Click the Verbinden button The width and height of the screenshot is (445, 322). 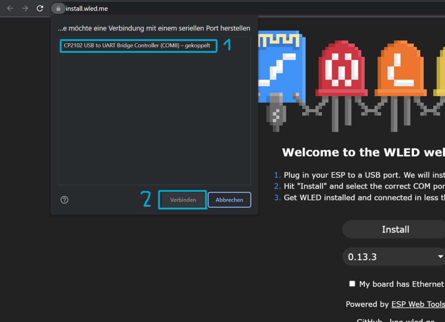pyautogui.click(x=183, y=200)
